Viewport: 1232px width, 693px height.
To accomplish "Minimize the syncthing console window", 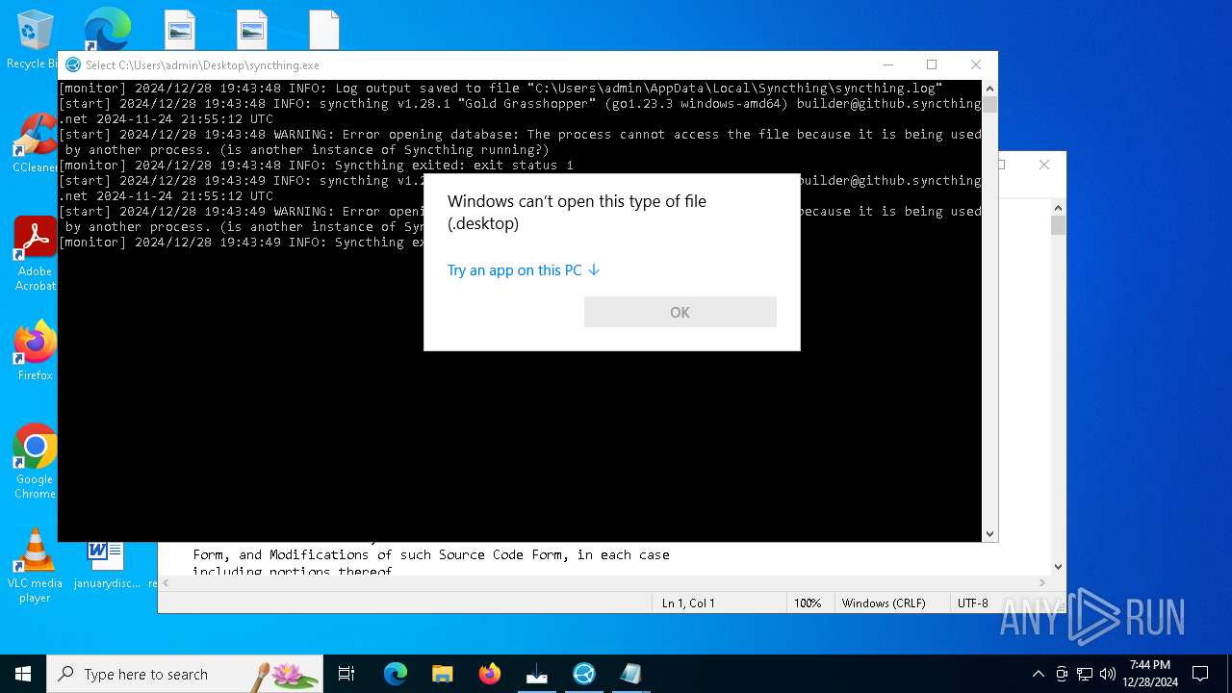I will pos(887,64).
